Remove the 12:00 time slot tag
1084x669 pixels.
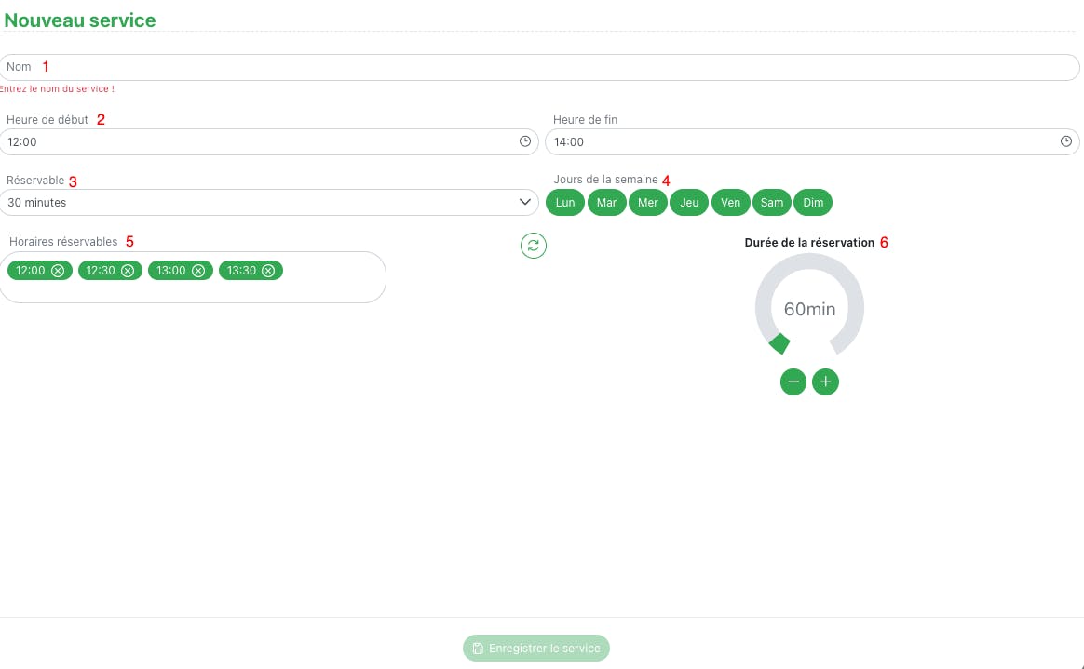pyautogui.click(x=58, y=271)
